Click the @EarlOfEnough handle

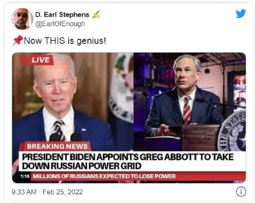tap(60, 24)
